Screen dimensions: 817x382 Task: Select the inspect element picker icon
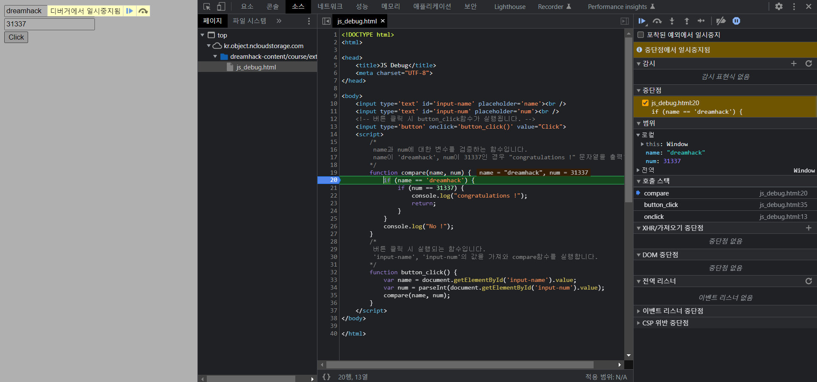pyautogui.click(x=207, y=7)
